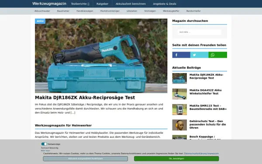Toggle the Notwendige cookies switch
The width and height of the screenshot is (262, 164).
point(44,144)
